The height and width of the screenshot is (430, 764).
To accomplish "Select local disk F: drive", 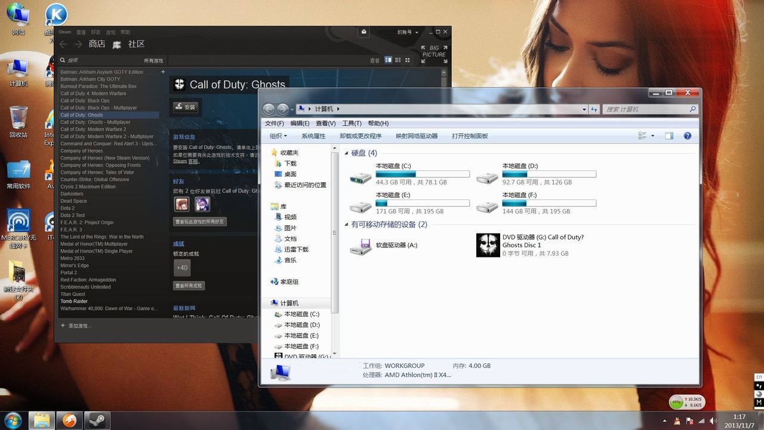I will (536, 203).
